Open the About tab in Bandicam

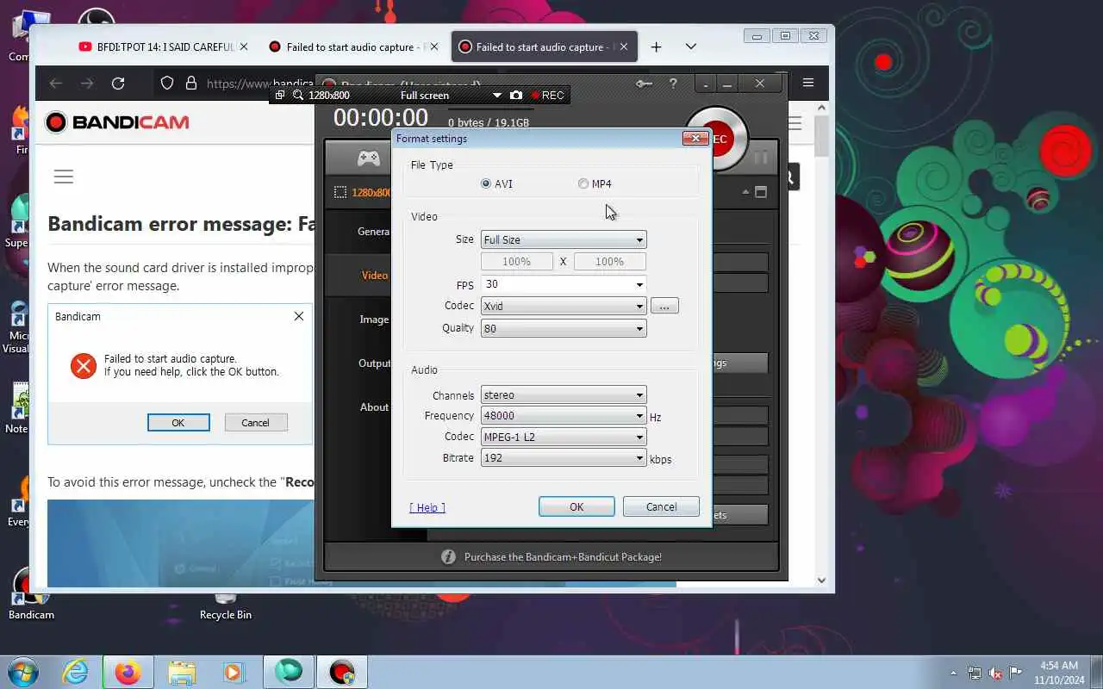click(x=374, y=407)
